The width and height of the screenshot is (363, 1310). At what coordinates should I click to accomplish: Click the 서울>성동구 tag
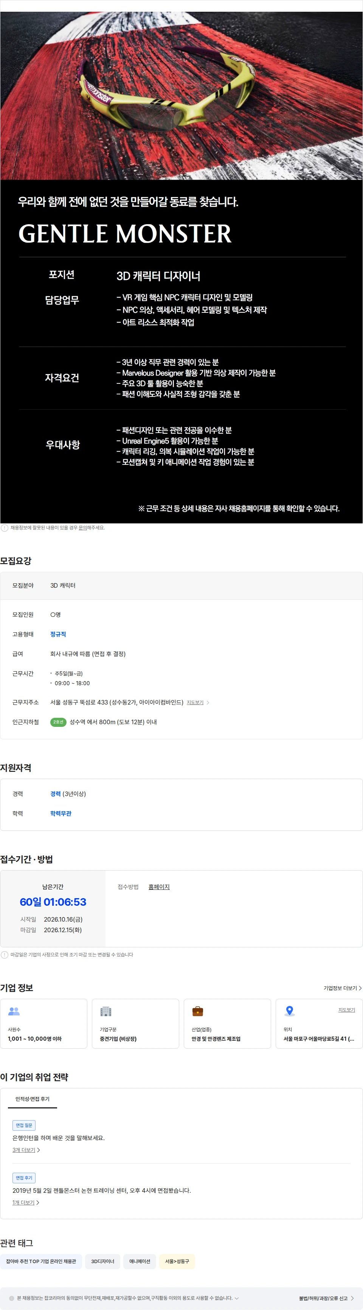(177, 1261)
